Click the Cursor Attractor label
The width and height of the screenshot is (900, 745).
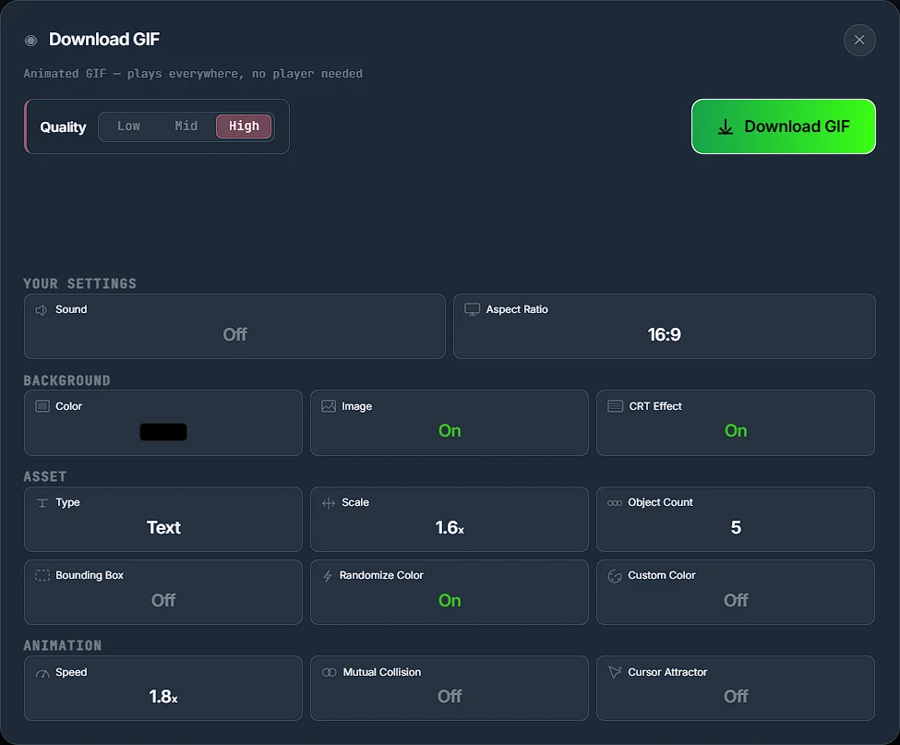[x=667, y=672]
